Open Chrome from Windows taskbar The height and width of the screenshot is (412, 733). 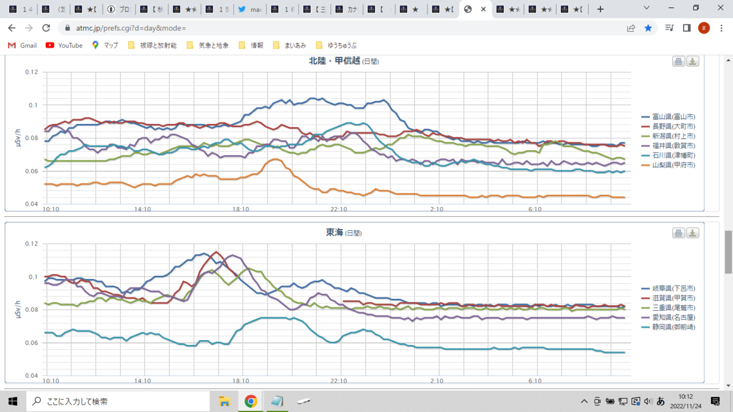pyautogui.click(x=250, y=401)
